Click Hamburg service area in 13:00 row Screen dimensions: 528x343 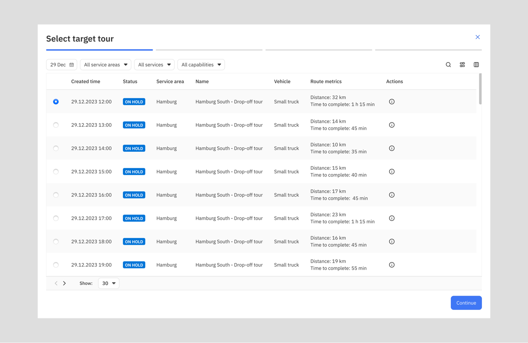(166, 125)
